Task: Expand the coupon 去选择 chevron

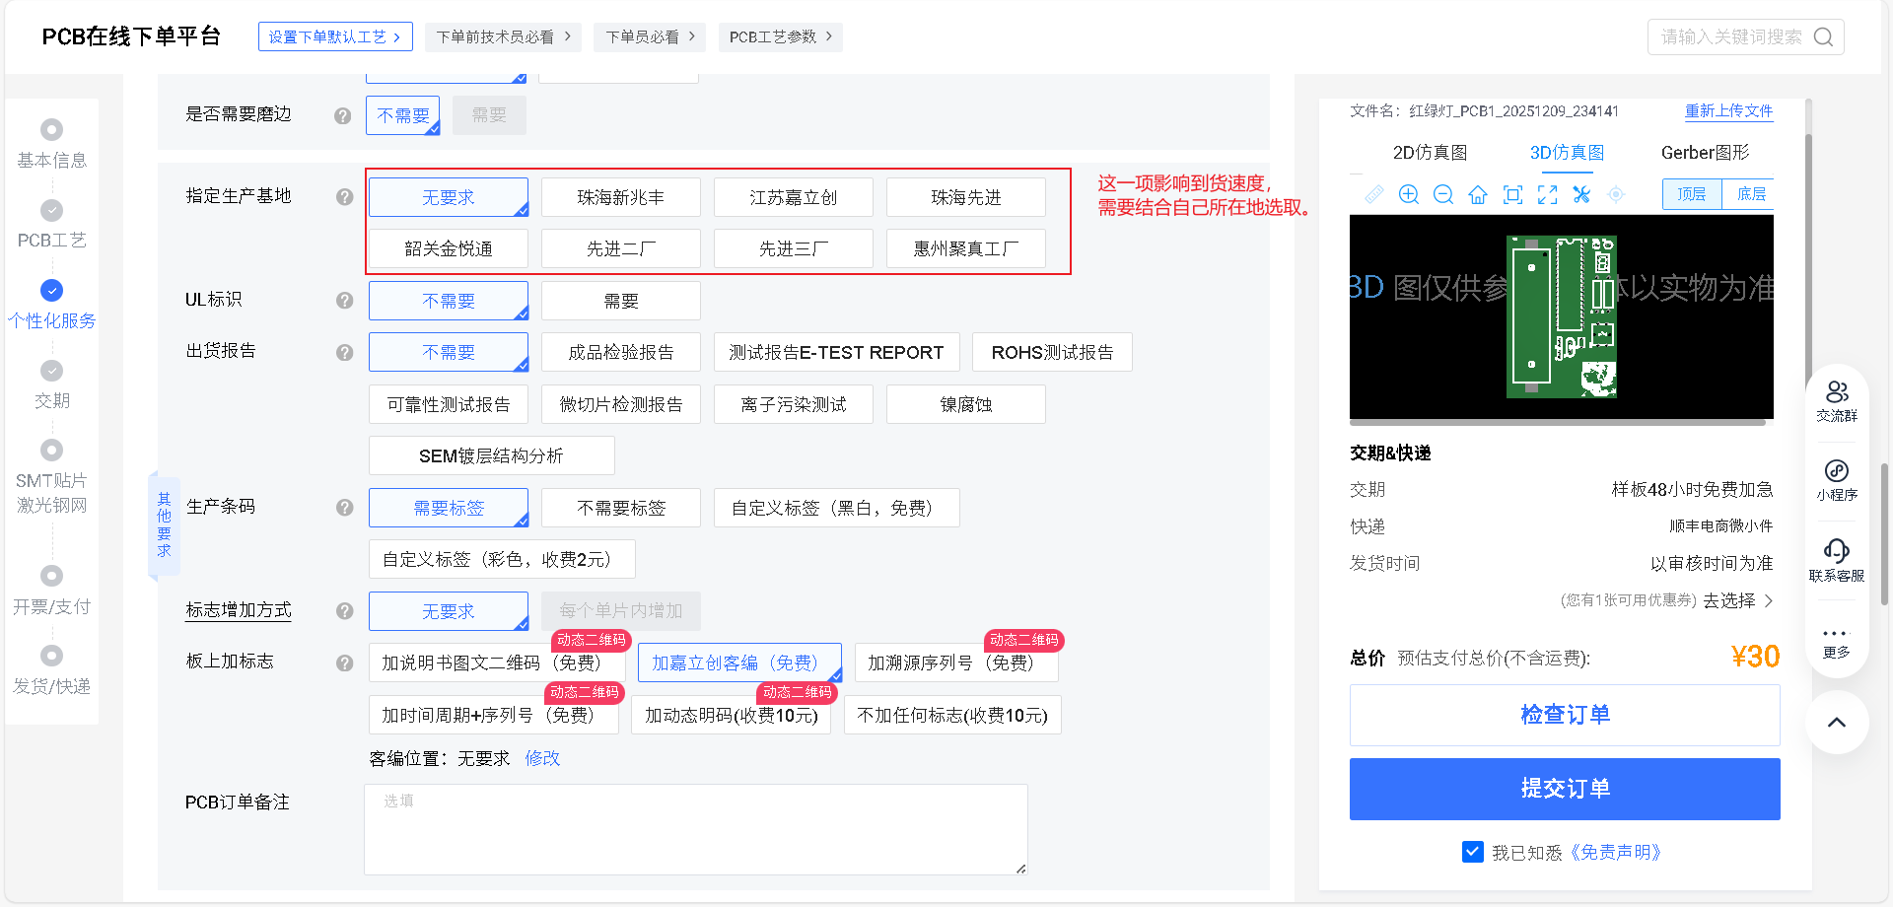Action: pos(1768,599)
